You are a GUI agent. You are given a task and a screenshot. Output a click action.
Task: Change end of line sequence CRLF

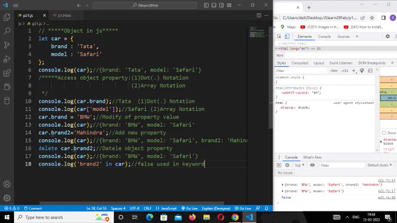[147, 208]
